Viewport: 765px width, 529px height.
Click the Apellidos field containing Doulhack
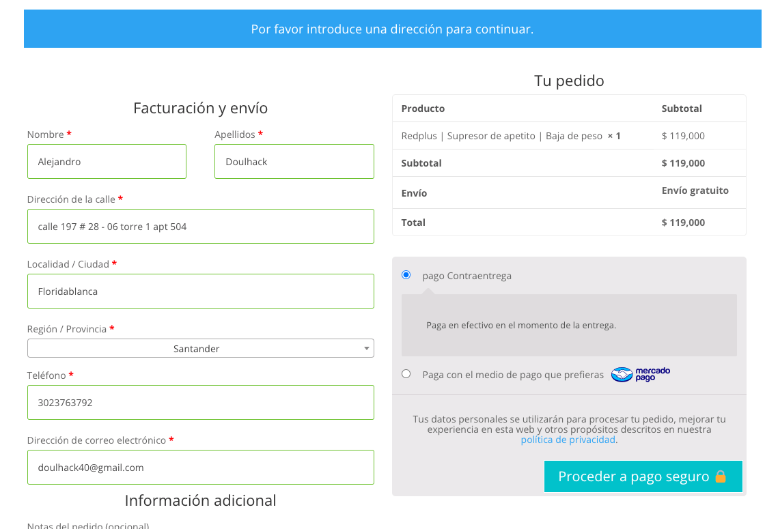click(x=294, y=161)
